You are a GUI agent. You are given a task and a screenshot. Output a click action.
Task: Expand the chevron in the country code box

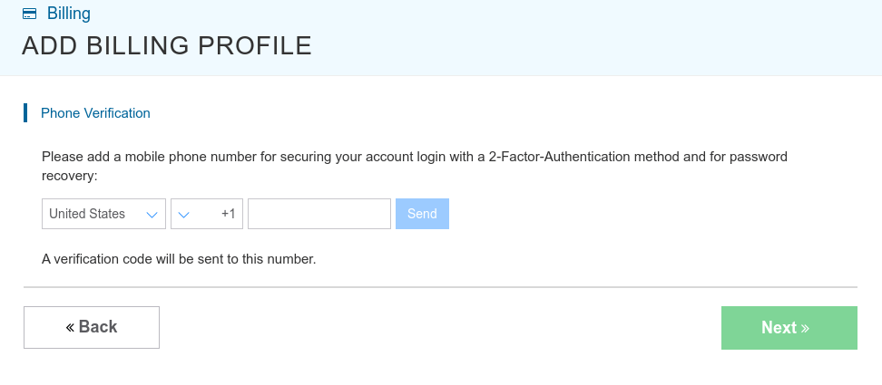[184, 215]
